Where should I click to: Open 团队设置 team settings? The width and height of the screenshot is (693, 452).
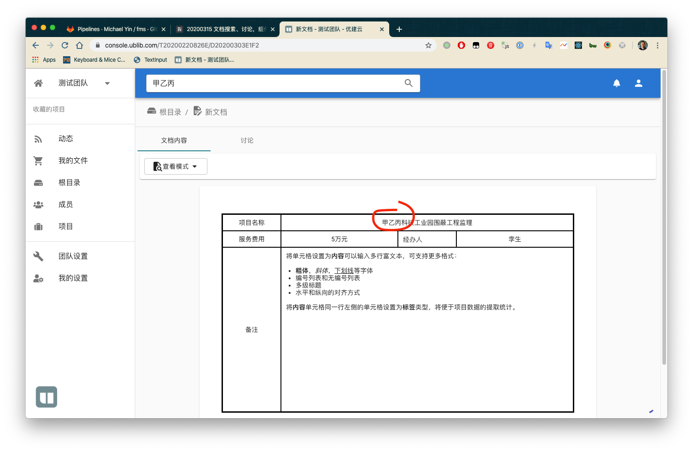pyautogui.click(x=73, y=256)
